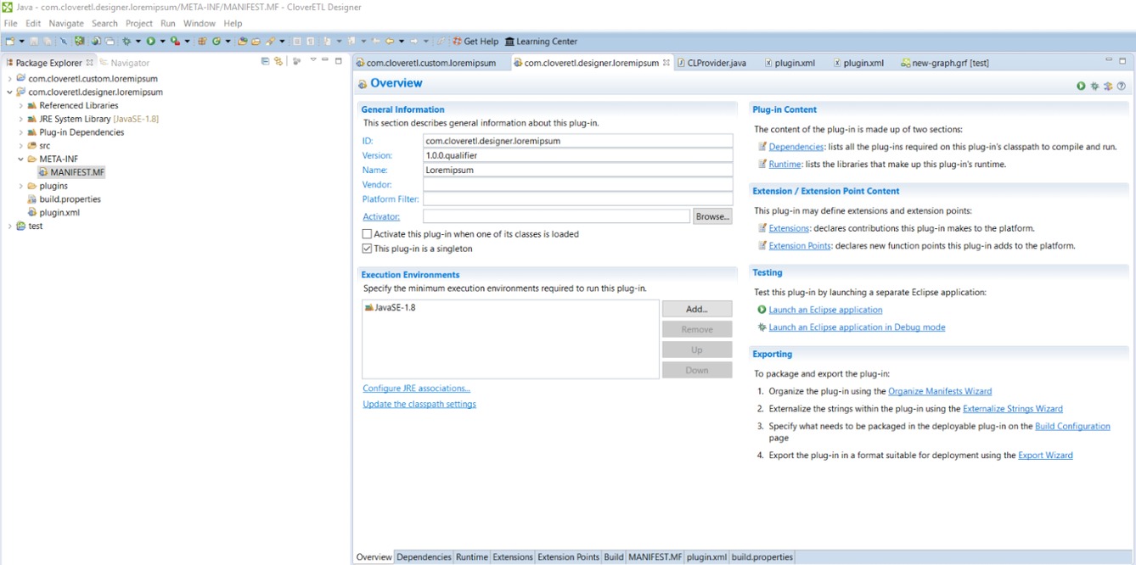Select build.properties in Package Explorer
Viewport: 1136px width, 565px height.
coord(70,199)
